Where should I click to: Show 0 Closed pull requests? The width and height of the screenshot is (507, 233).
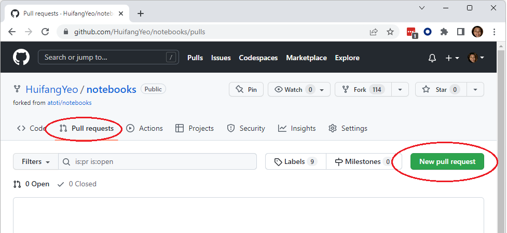(77, 184)
